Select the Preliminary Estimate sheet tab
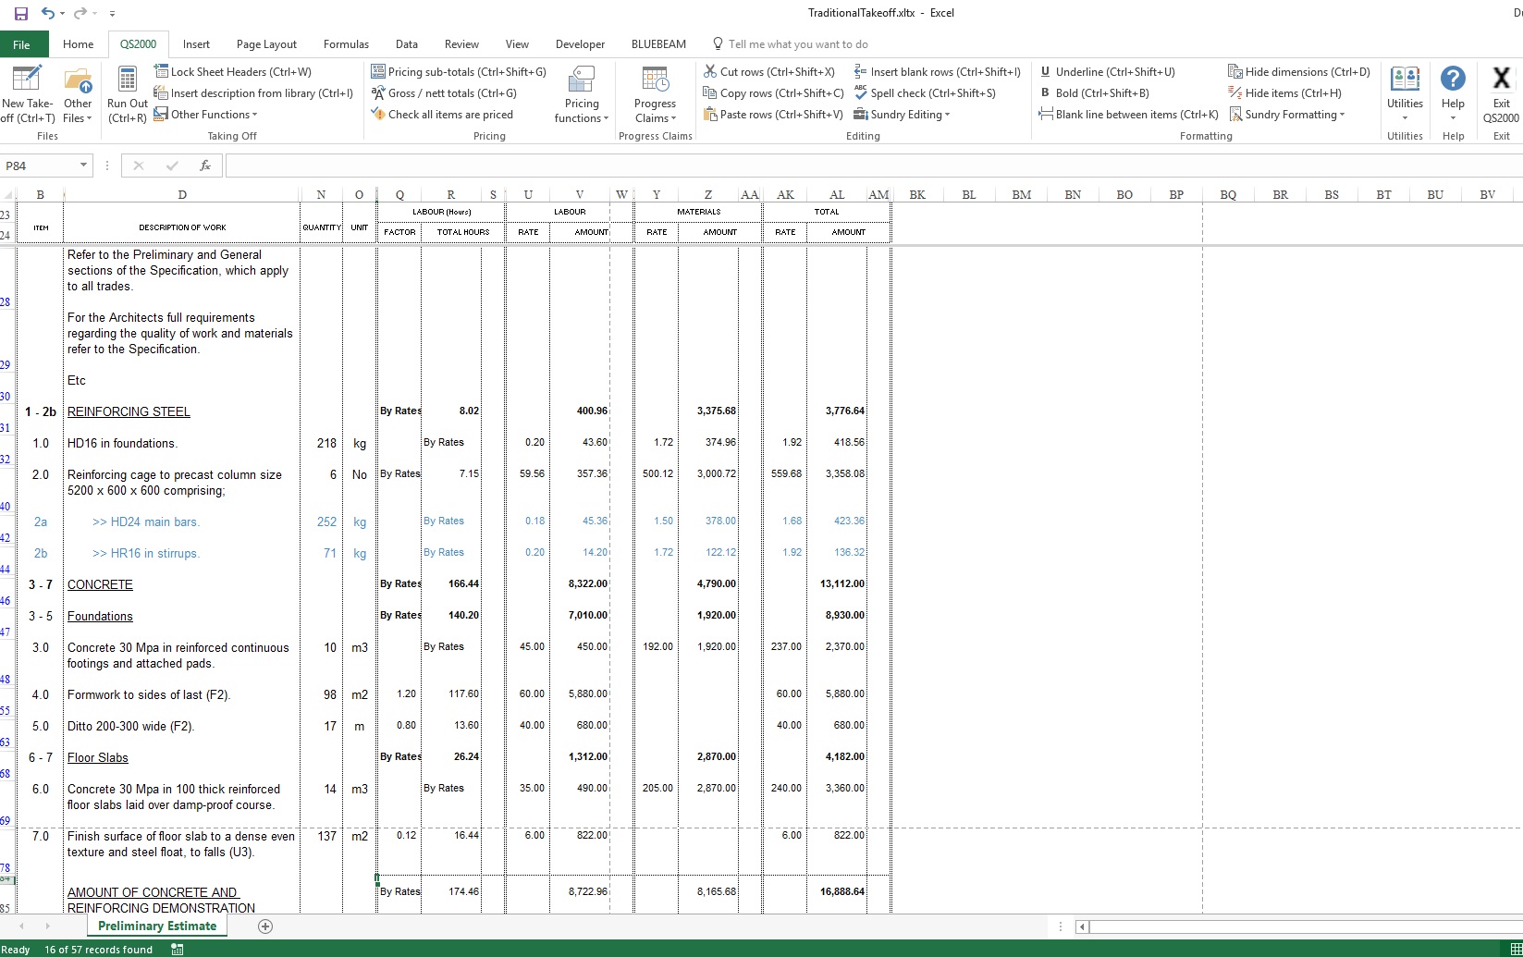The width and height of the screenshot is (1523, 957). pyautogui.click(x=157, y=926)
